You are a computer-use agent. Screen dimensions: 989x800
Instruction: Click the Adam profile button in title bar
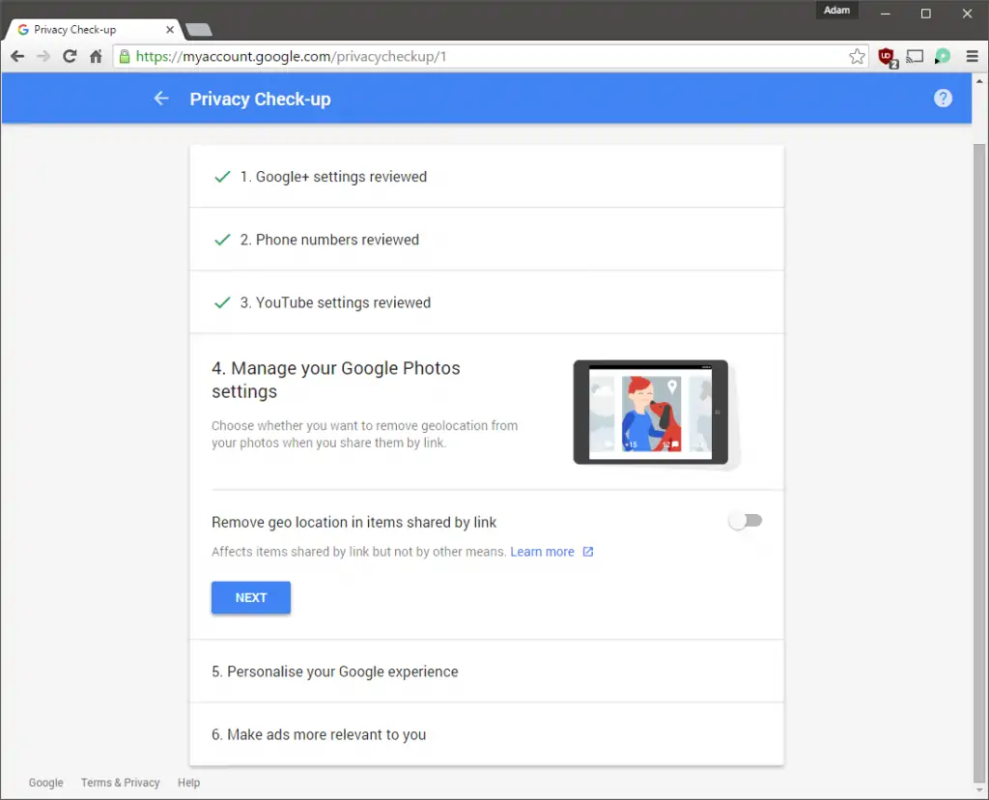click(x=836, y=10)
